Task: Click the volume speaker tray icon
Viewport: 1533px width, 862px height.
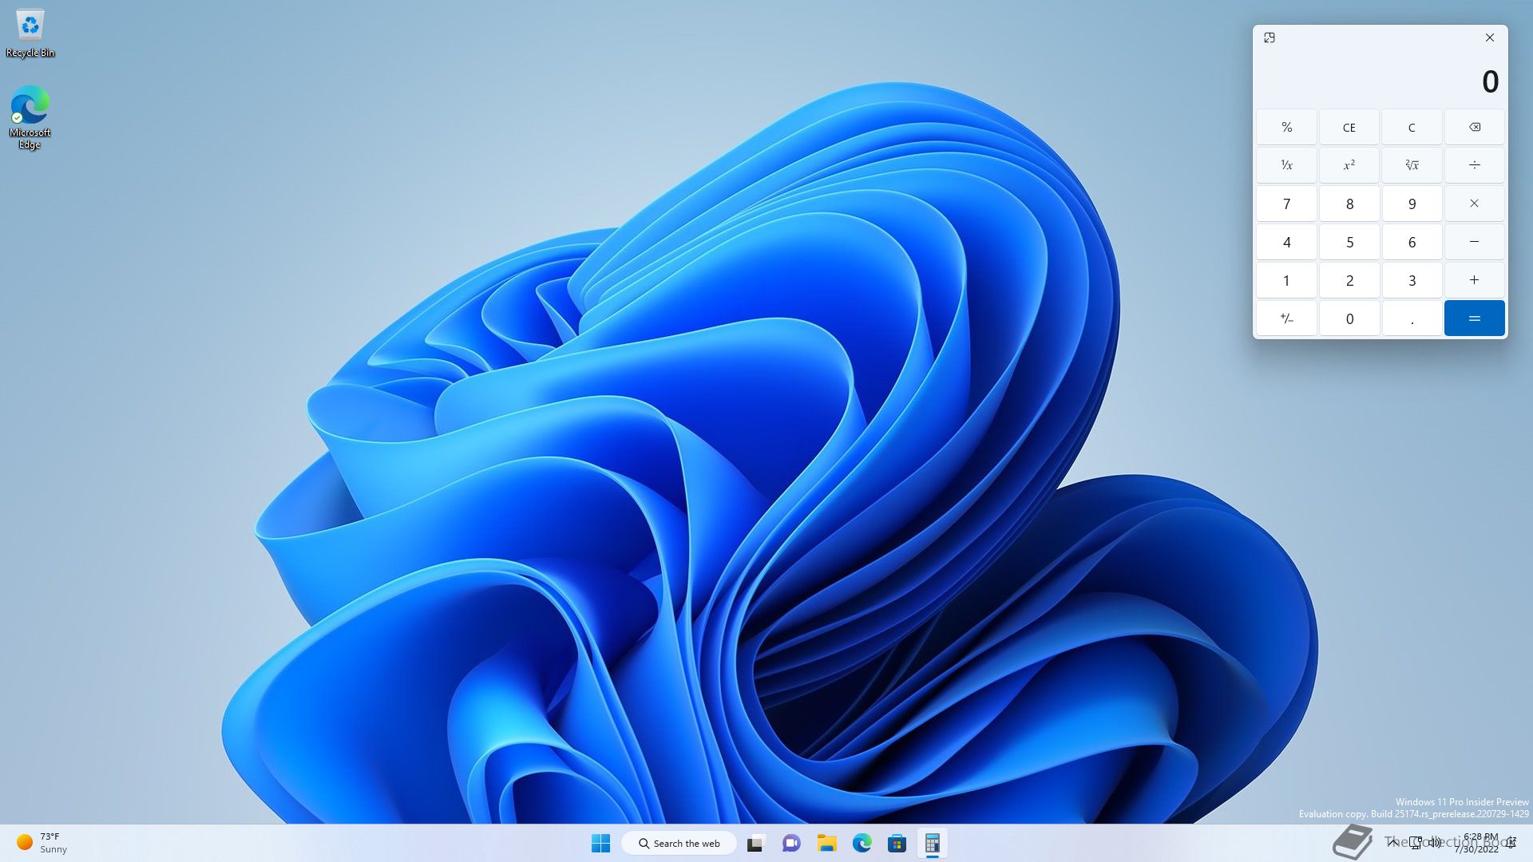Action: point(1435,842)
